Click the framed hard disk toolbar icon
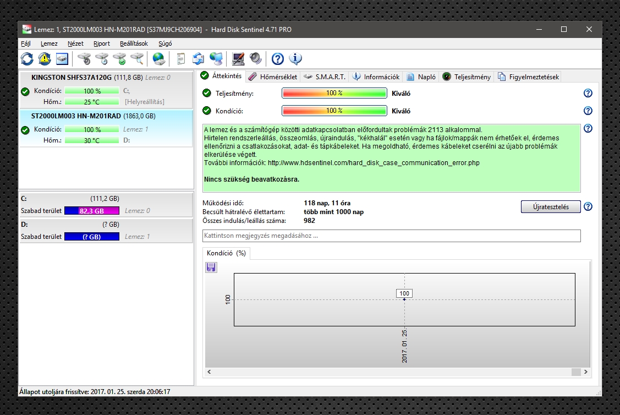 (62, 59)
